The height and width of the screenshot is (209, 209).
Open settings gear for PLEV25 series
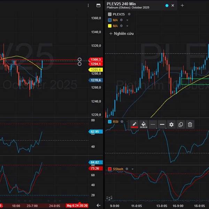(129, 14)
